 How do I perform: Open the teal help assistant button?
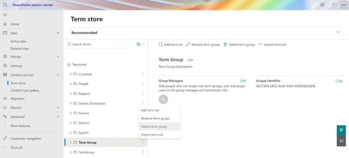[x=341, y=130]
